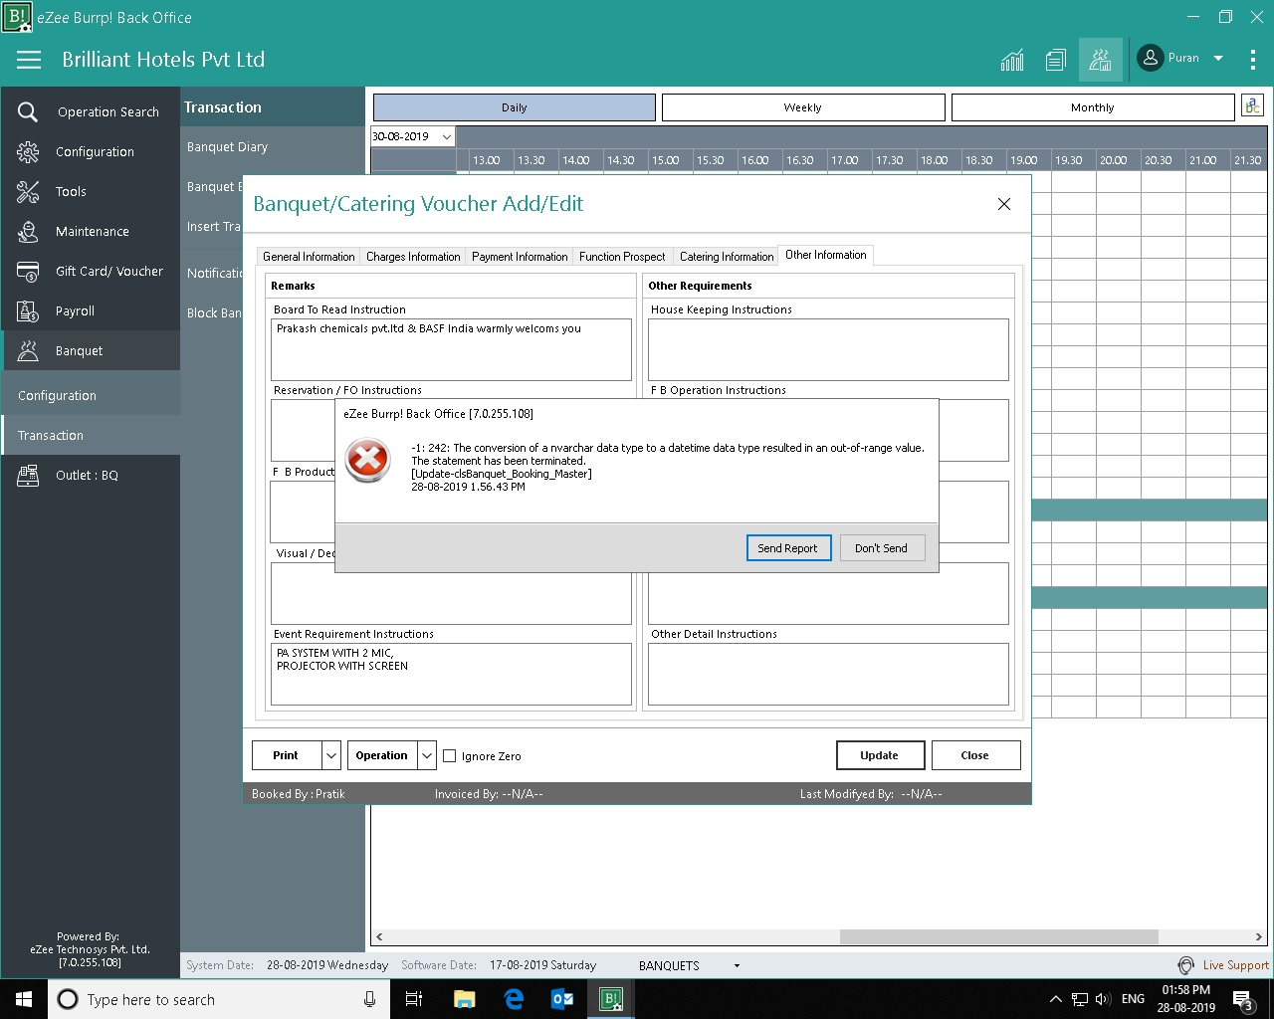
Task: Open the vertical three-dot options menu
Action: 1252,59
